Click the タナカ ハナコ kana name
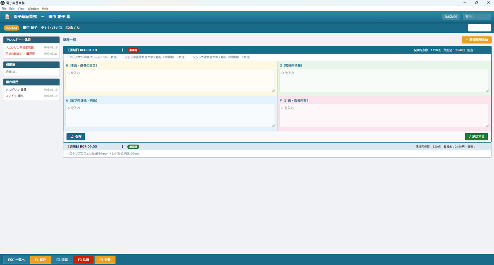The image size is (494, 265). pos(51,28)
